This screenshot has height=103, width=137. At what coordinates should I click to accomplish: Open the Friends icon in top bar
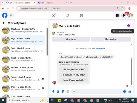coord(68,15)
